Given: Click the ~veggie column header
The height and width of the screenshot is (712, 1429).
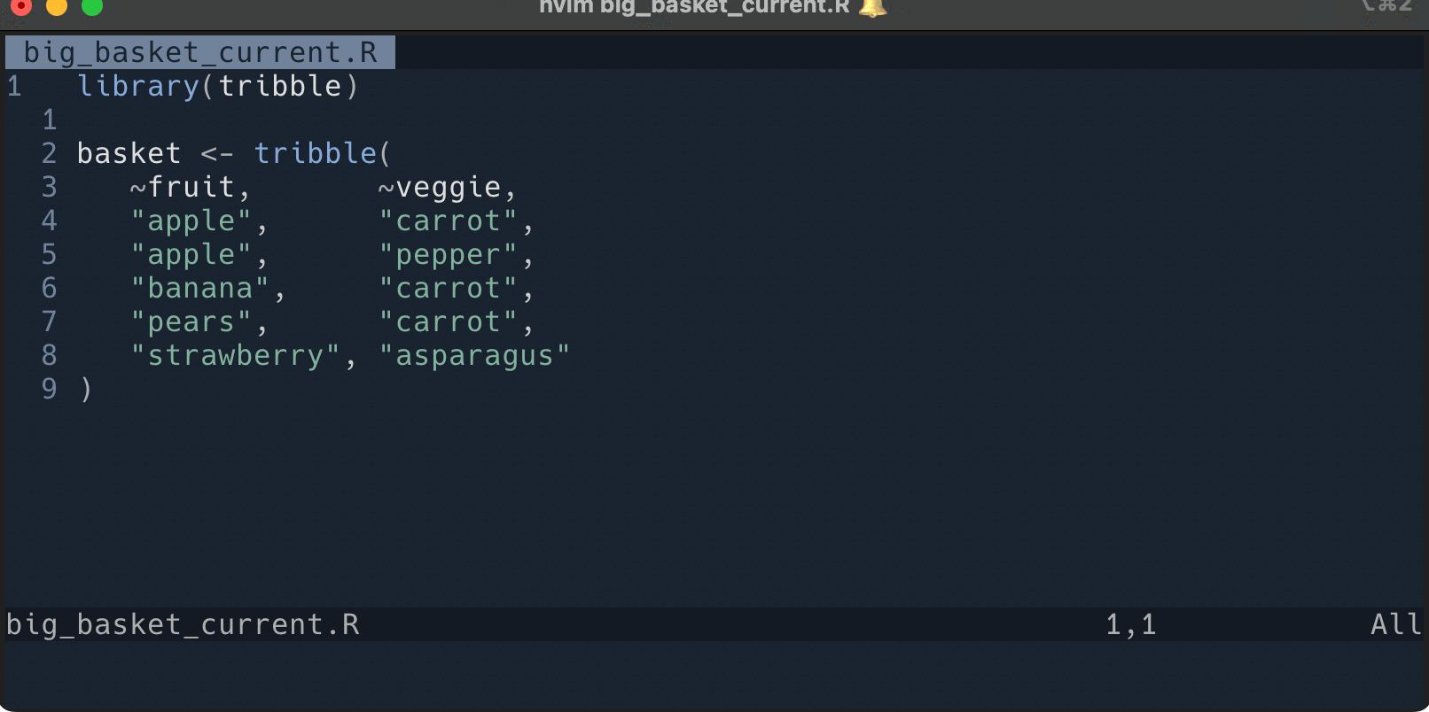Looking at the screenshot, I should pos(440,187).
